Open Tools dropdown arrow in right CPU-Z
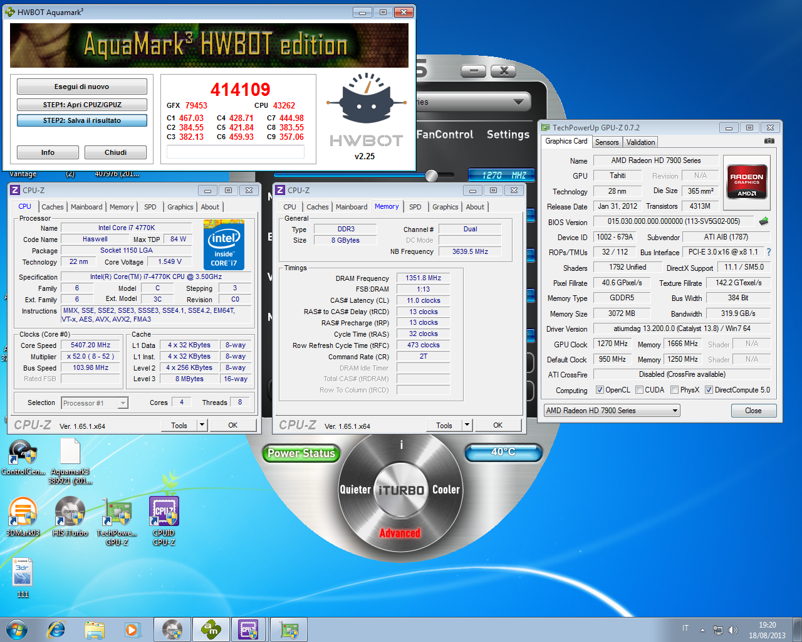The width and height of the screenshot is (802, 642). (x=467, y=425)
